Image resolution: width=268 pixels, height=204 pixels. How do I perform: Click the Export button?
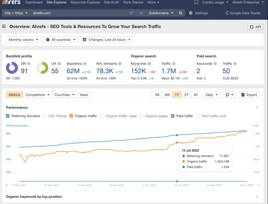[249, 95]
